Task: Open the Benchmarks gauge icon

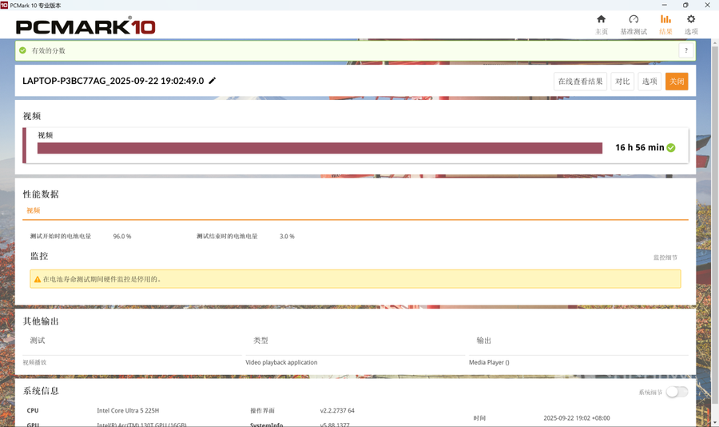Action: (634, 20)
